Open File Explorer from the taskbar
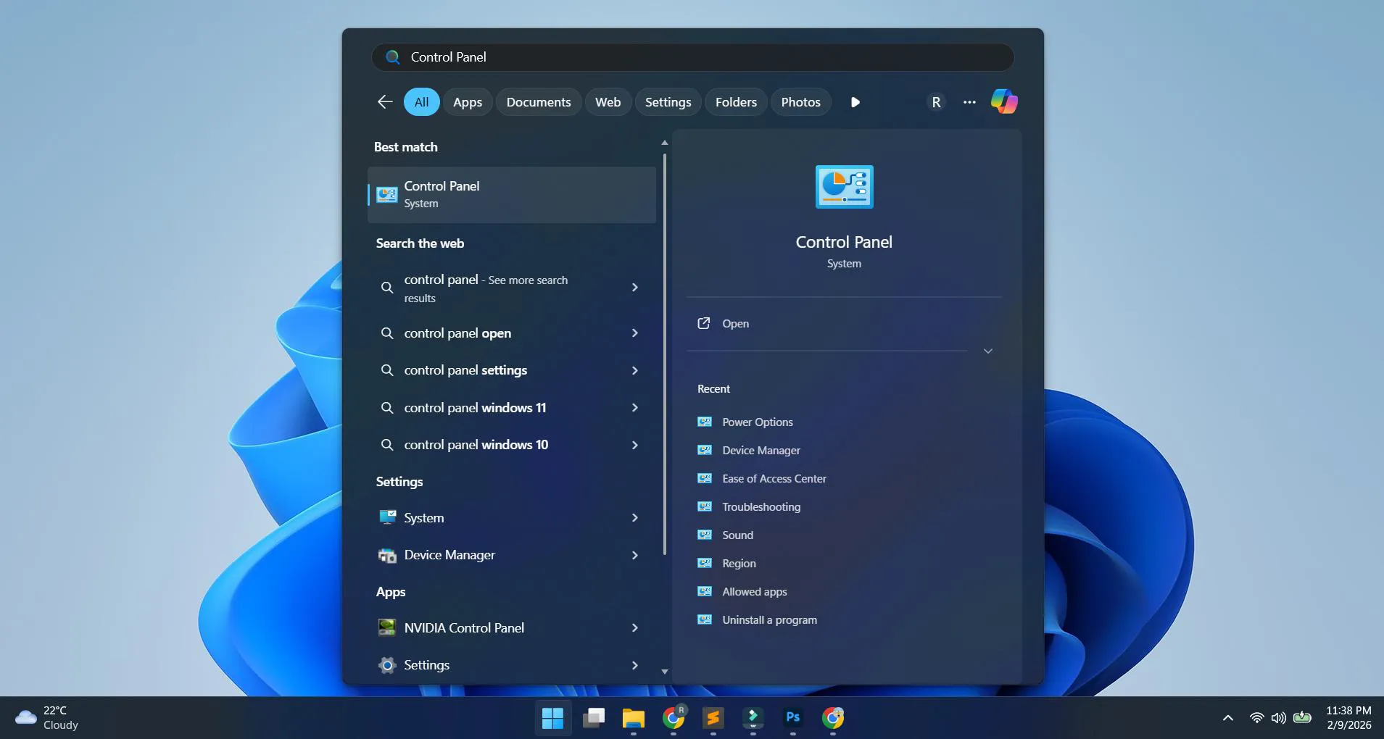 tap(632, 719)
